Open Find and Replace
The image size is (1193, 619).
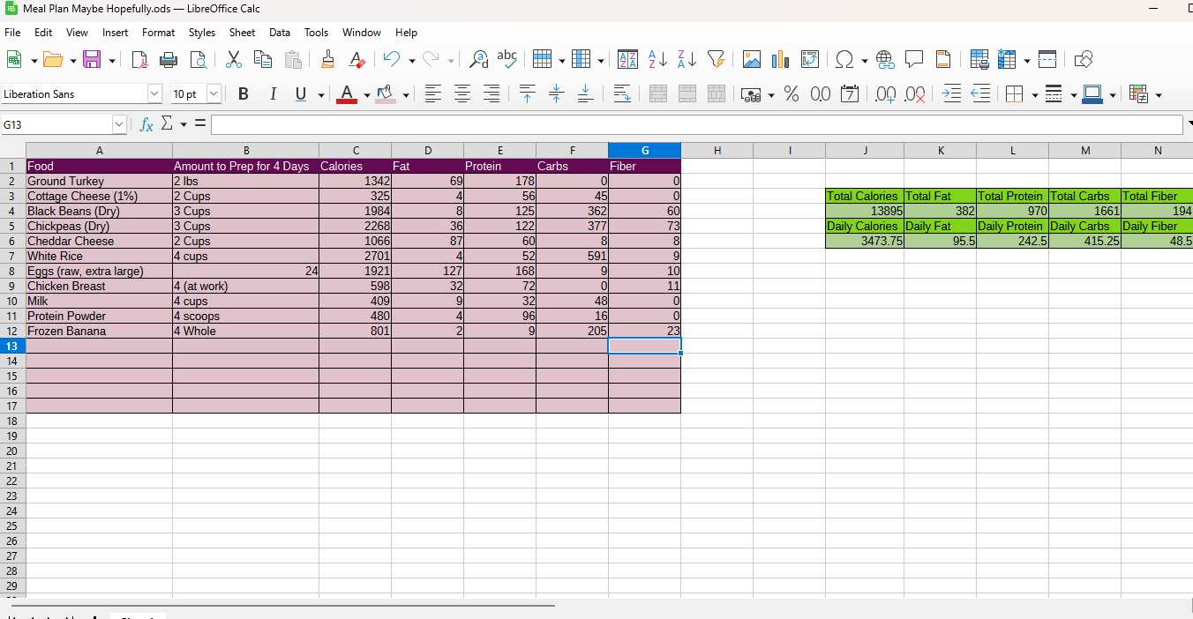[478, 59]
